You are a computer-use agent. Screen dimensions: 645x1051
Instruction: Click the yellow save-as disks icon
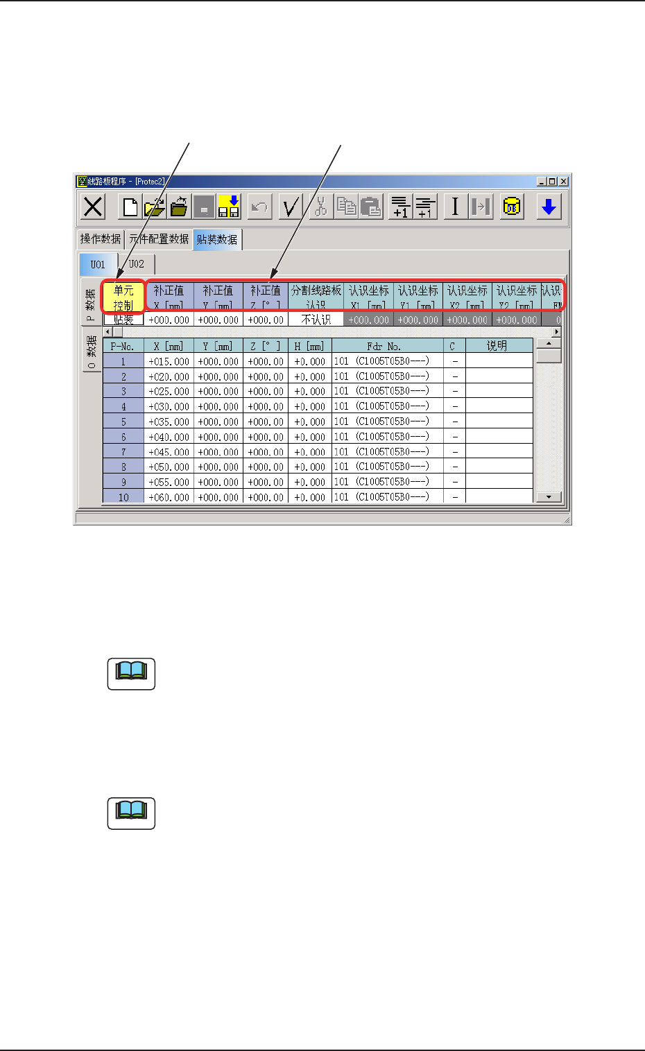point(228,207)
